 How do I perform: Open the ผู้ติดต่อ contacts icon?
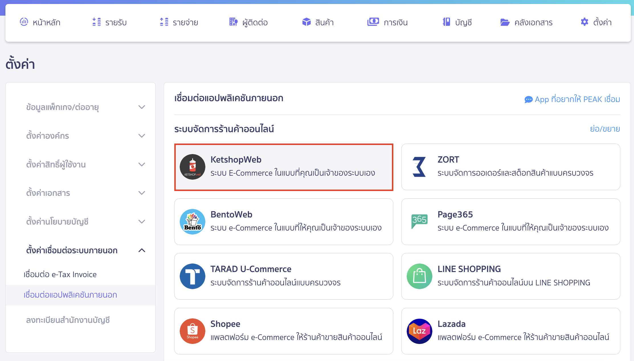(233, 22)
